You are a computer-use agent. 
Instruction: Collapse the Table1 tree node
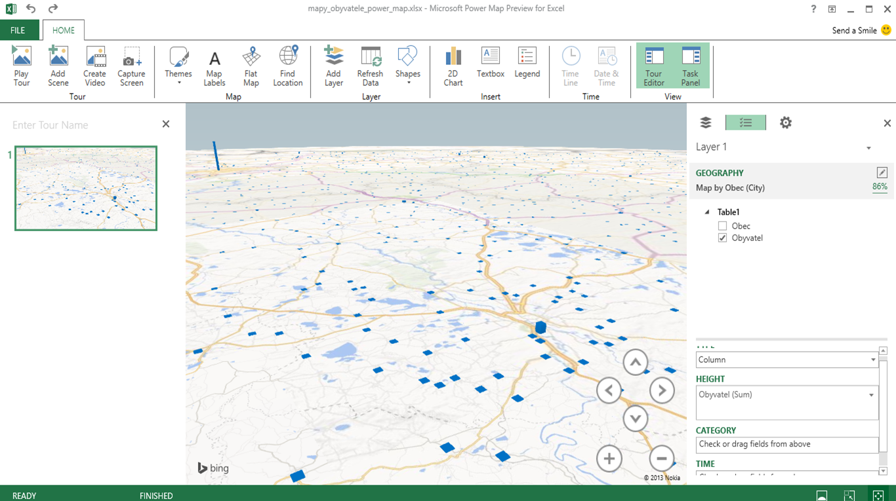(x=706, y=212)
